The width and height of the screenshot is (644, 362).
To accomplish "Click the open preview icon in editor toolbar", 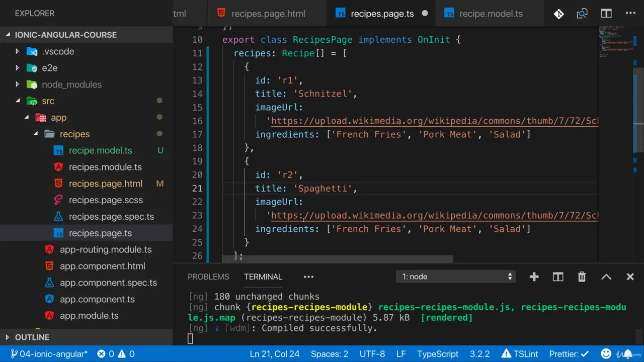I will 582,14.
